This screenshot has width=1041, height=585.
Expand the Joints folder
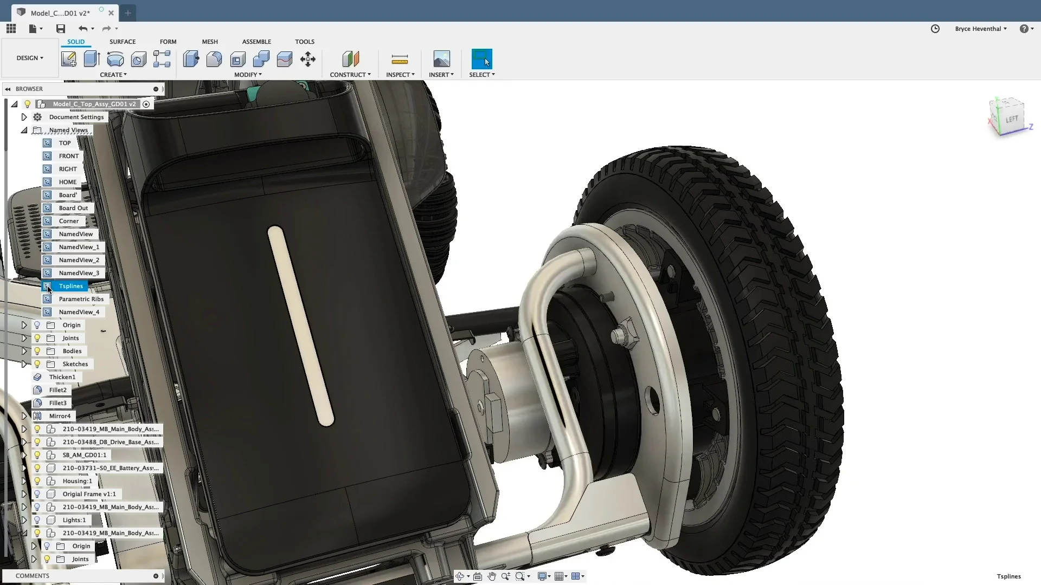[x=24, y=338]
